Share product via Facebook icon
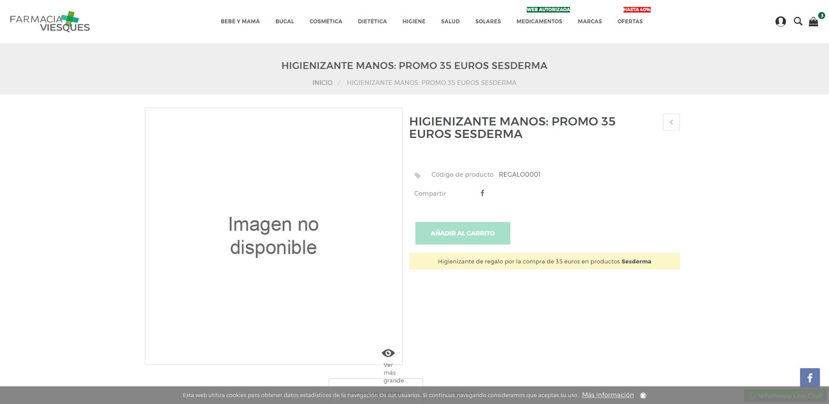The image size is (829, 404). [x=482, y=193]
